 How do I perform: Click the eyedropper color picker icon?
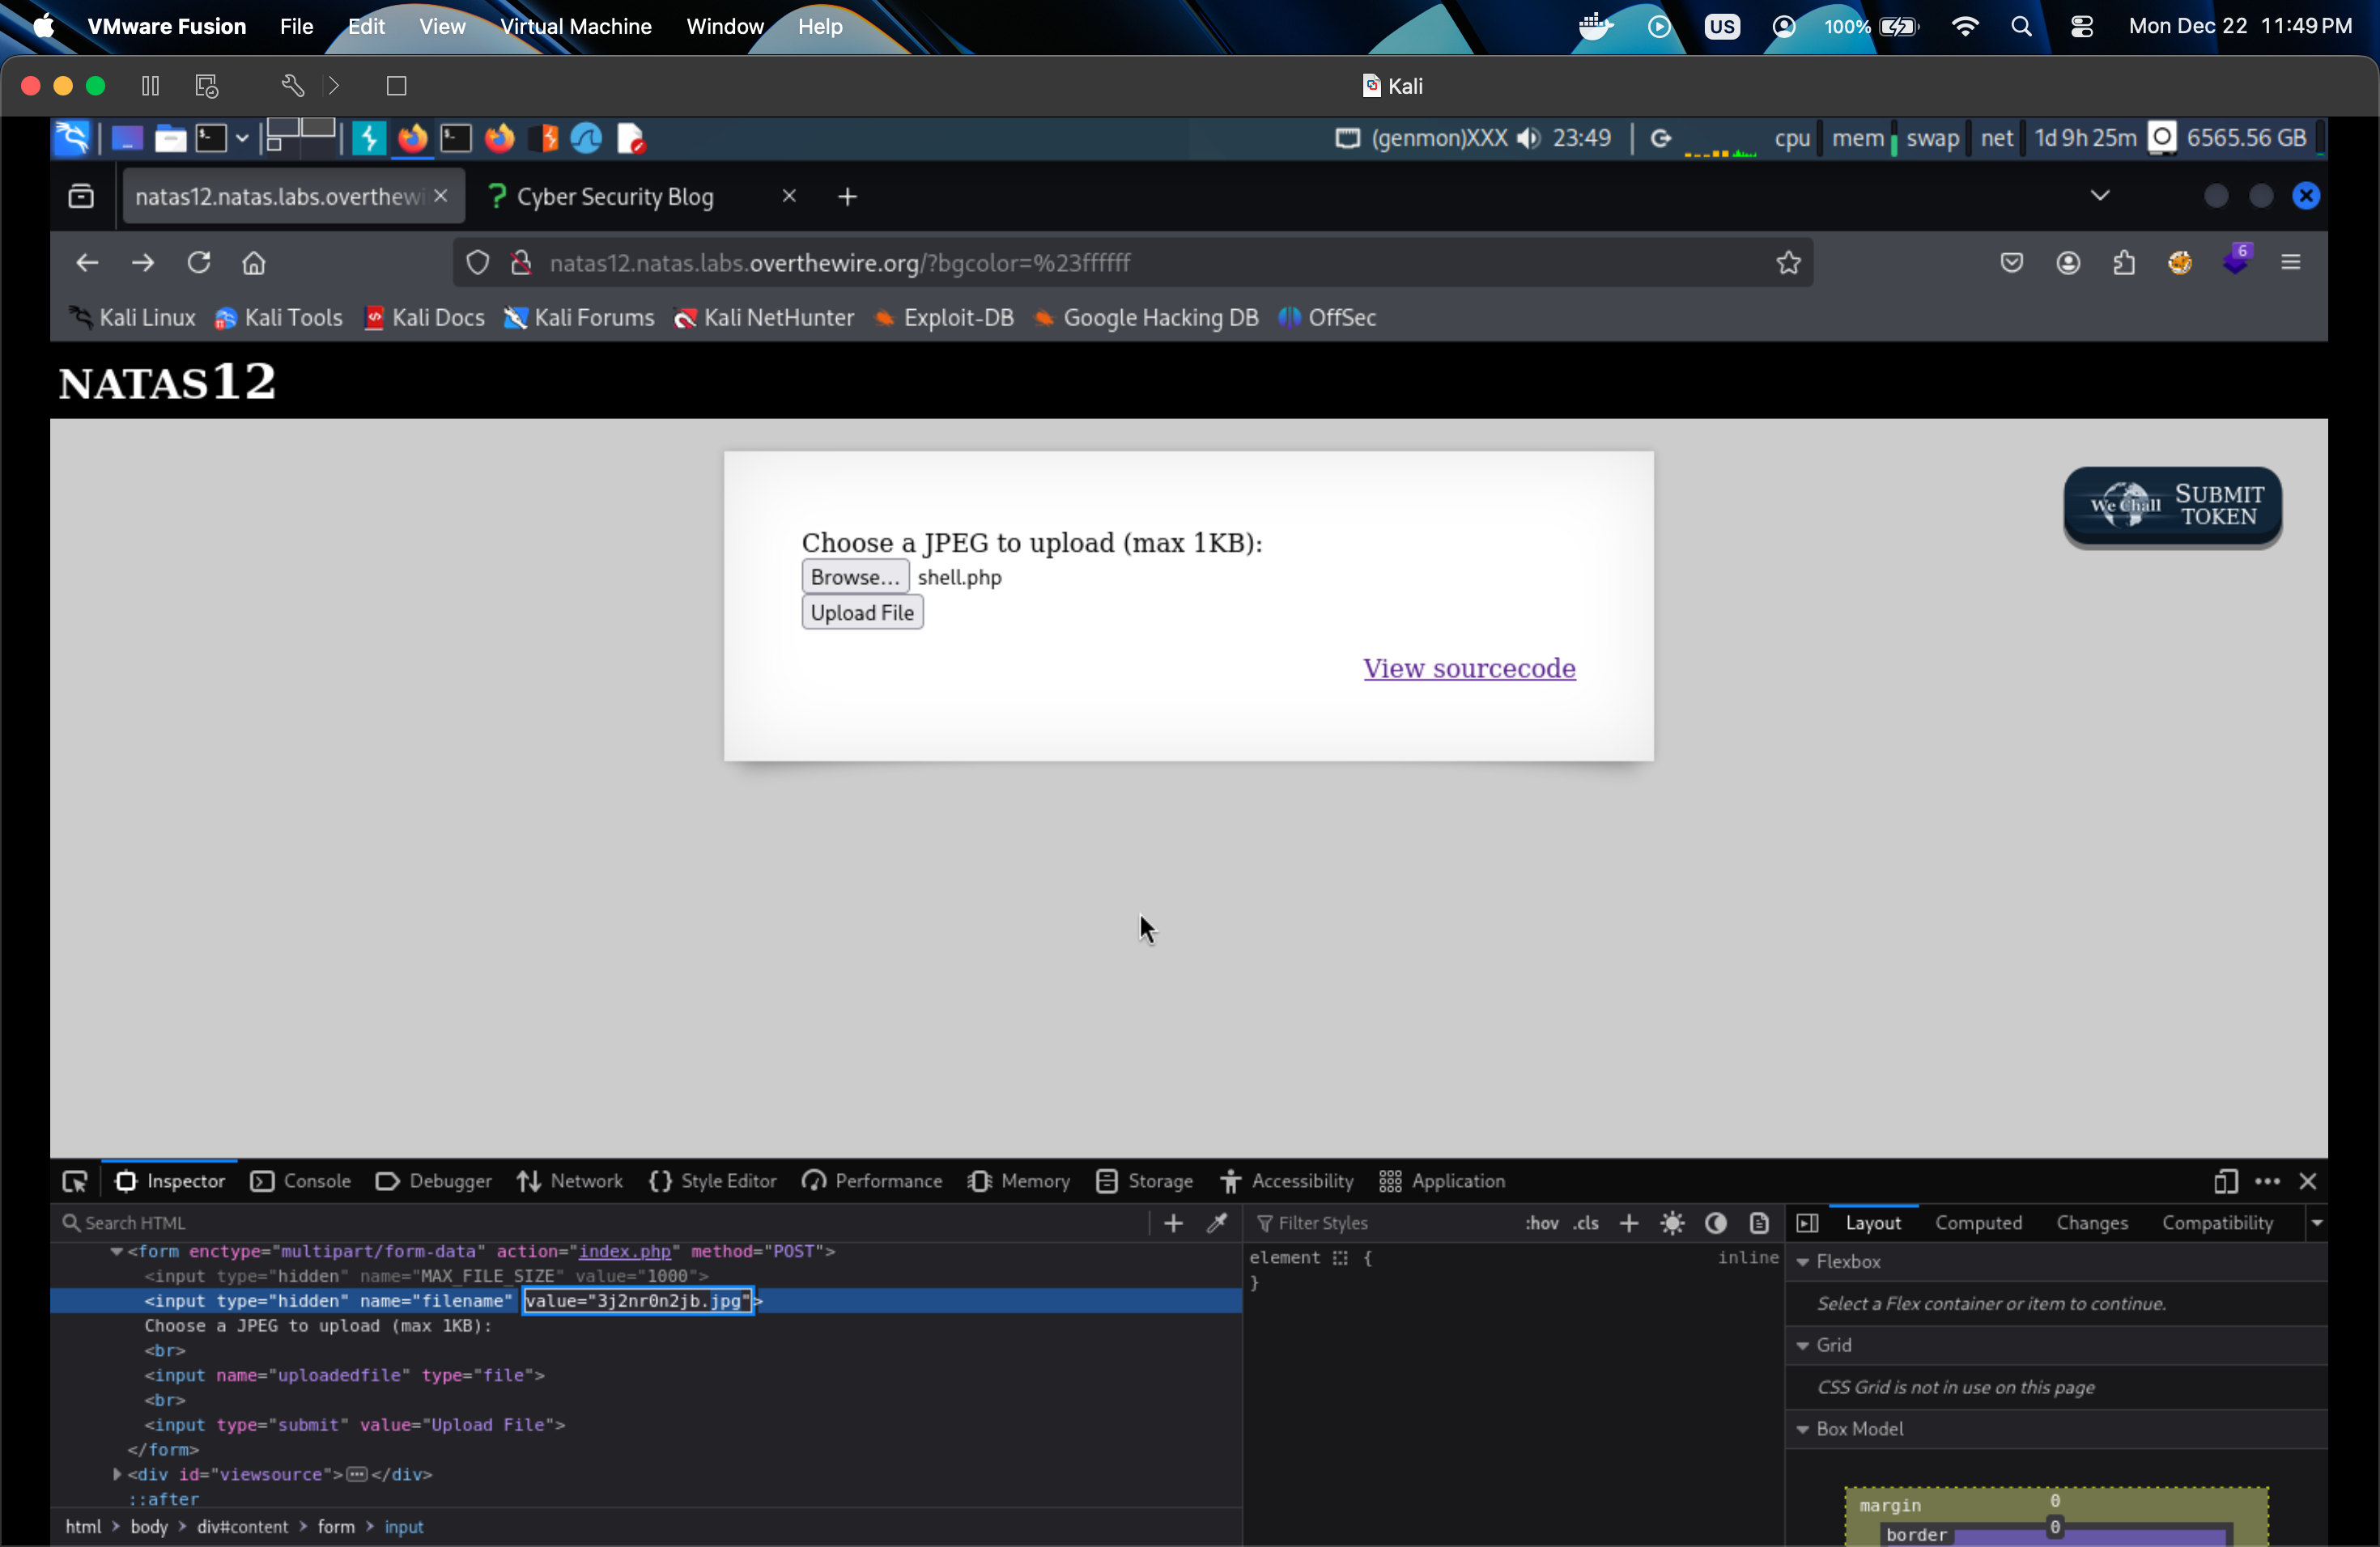coord(1217,1223)
